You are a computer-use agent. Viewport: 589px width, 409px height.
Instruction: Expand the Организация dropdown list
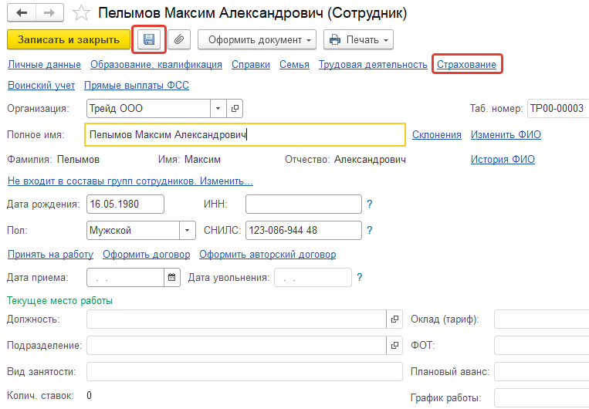[218, 109]
